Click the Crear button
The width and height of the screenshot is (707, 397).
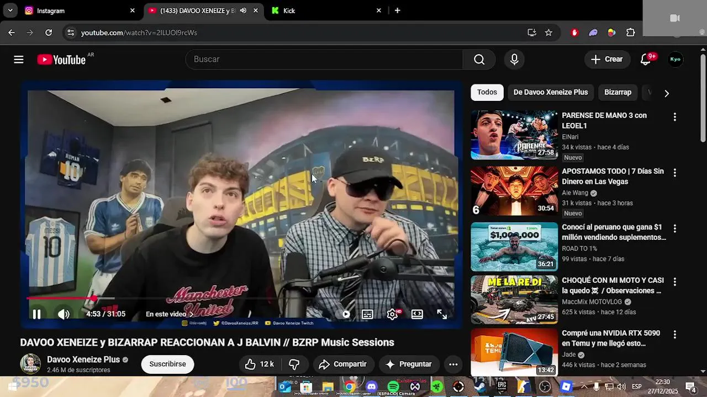[x=607, y=60]
